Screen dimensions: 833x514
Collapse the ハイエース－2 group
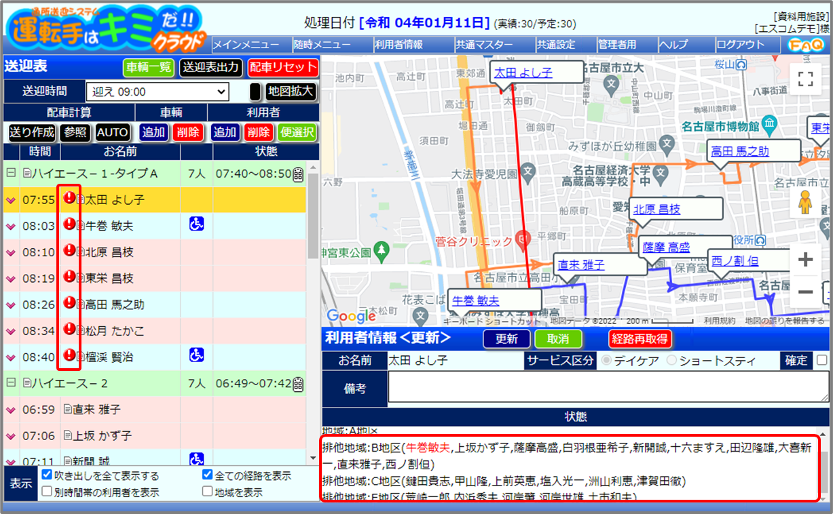click(11, 384)
